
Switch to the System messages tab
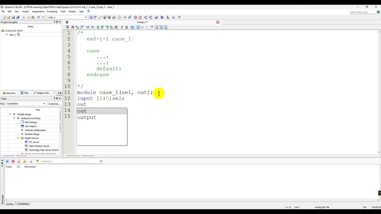[x=10, y=204]
